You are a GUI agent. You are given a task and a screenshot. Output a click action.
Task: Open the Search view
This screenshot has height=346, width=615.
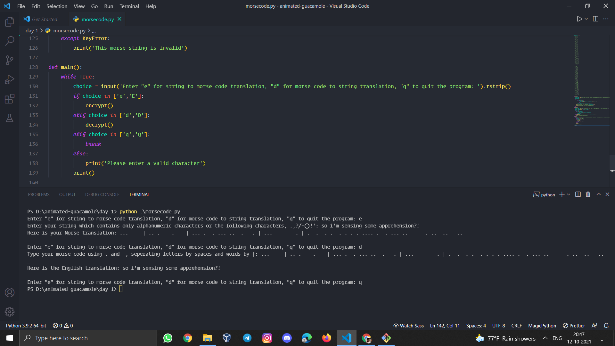pyautogui.click(x=9, y=41)
